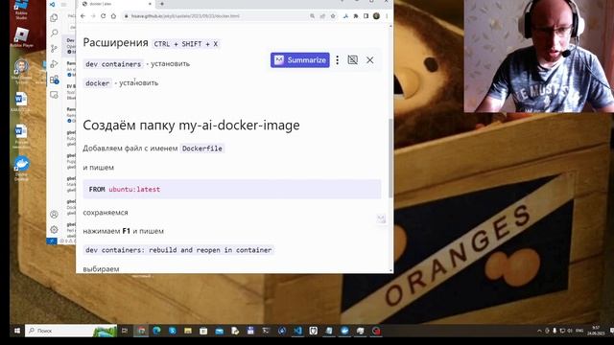Open Source Control in VS Code activity bar
The height and width of the screenshot is (345, 614).
(54, 49)
